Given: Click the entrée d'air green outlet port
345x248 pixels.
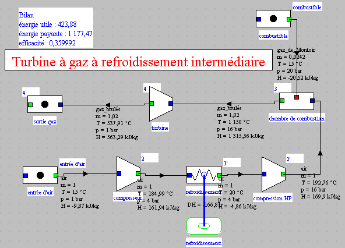Looking at the screenshot, I should (56, 176).
